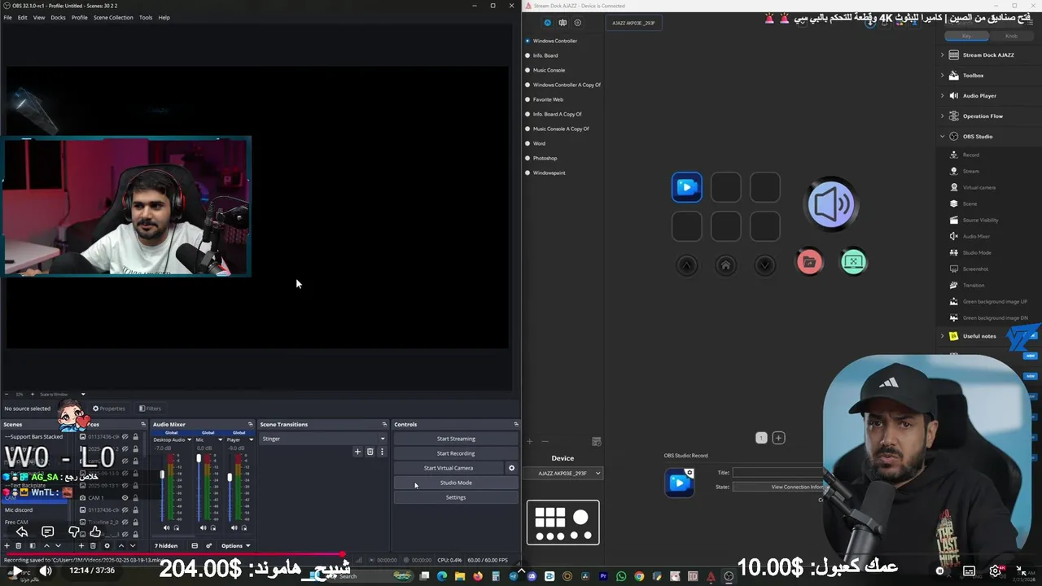Select the Record key on the Stream Dock canvas
This screenshot has height=586, width=1042.
pos(686,187)
